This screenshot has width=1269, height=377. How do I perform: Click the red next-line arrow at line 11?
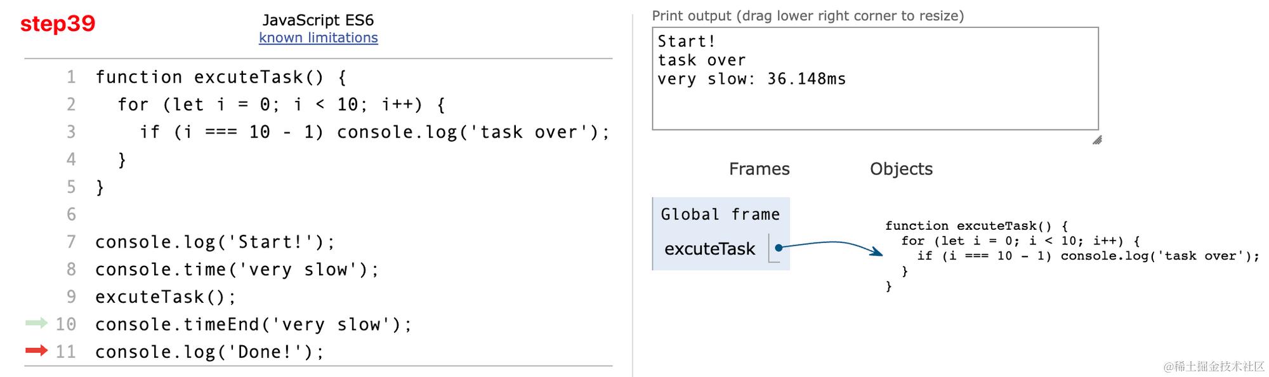[x=36, y=350]
